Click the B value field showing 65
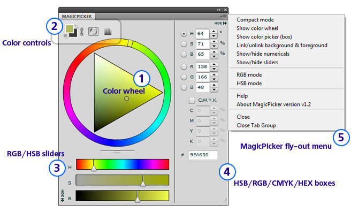 [203, 54]
